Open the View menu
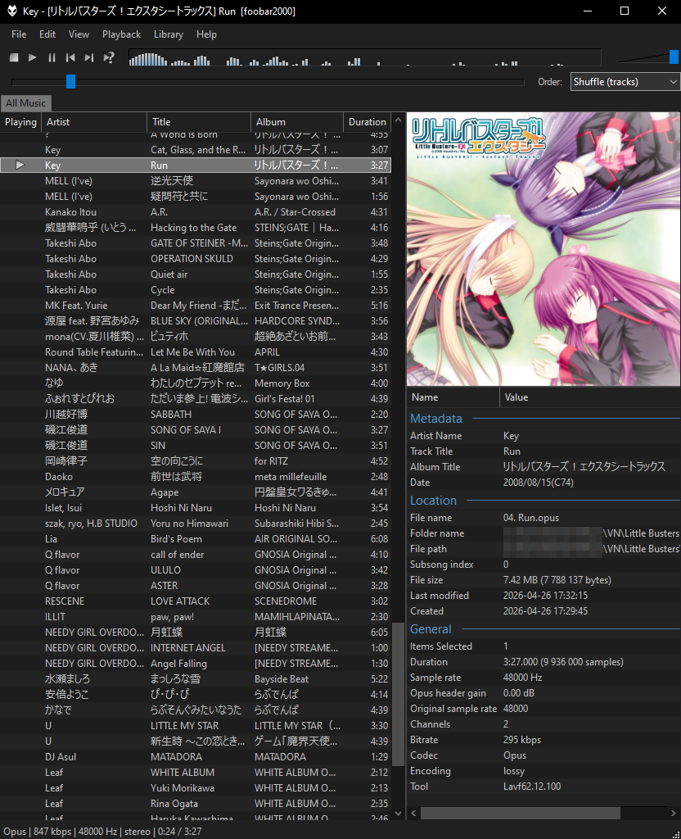 [x=79, y=34]
